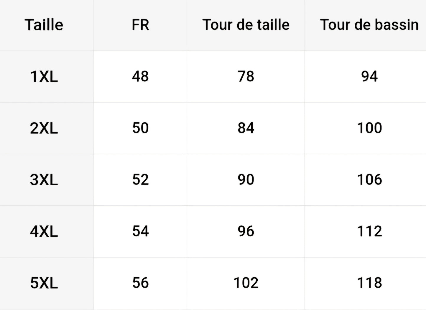
Task: Click FR value 56 cell
Action: [140, 283]
